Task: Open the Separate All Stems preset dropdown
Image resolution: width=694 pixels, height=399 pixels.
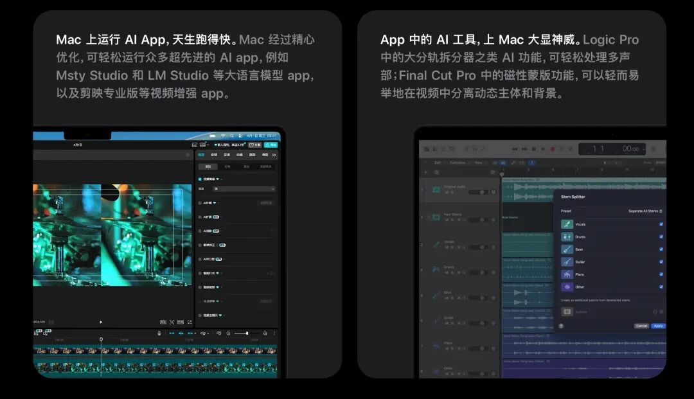Action: (645, 211)
